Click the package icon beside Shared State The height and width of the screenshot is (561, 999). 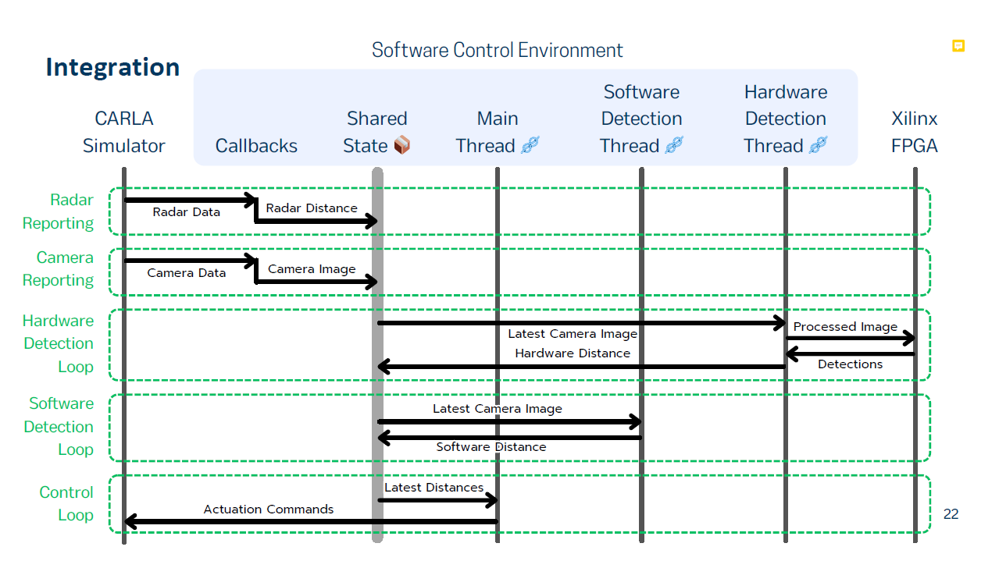point(401,145)
